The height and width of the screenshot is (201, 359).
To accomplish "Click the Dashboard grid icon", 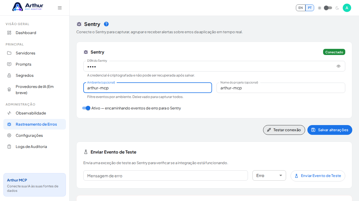I will click(x=9, y=33).
